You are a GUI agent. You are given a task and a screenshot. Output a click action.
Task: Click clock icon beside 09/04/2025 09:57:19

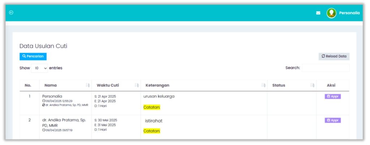click(44, 130)
